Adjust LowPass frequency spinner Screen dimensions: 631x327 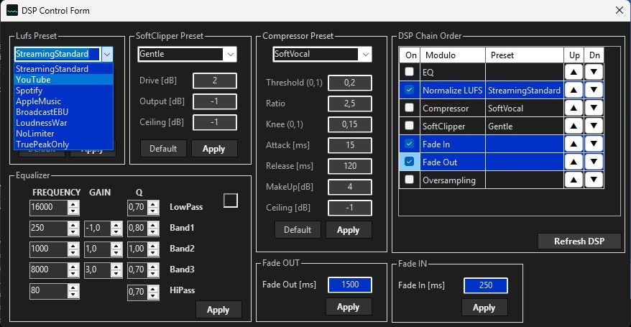click(73, 208)
